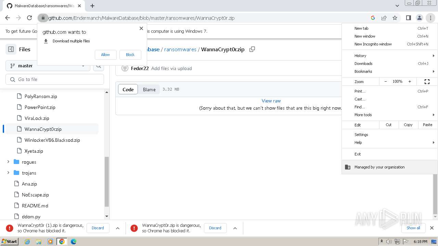Open the Chrome profile icon

419,18
